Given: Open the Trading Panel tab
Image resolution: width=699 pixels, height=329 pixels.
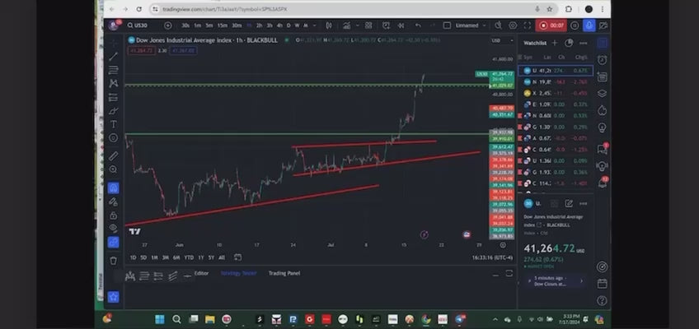Looking at the screenshot, I should pos(284,273).
